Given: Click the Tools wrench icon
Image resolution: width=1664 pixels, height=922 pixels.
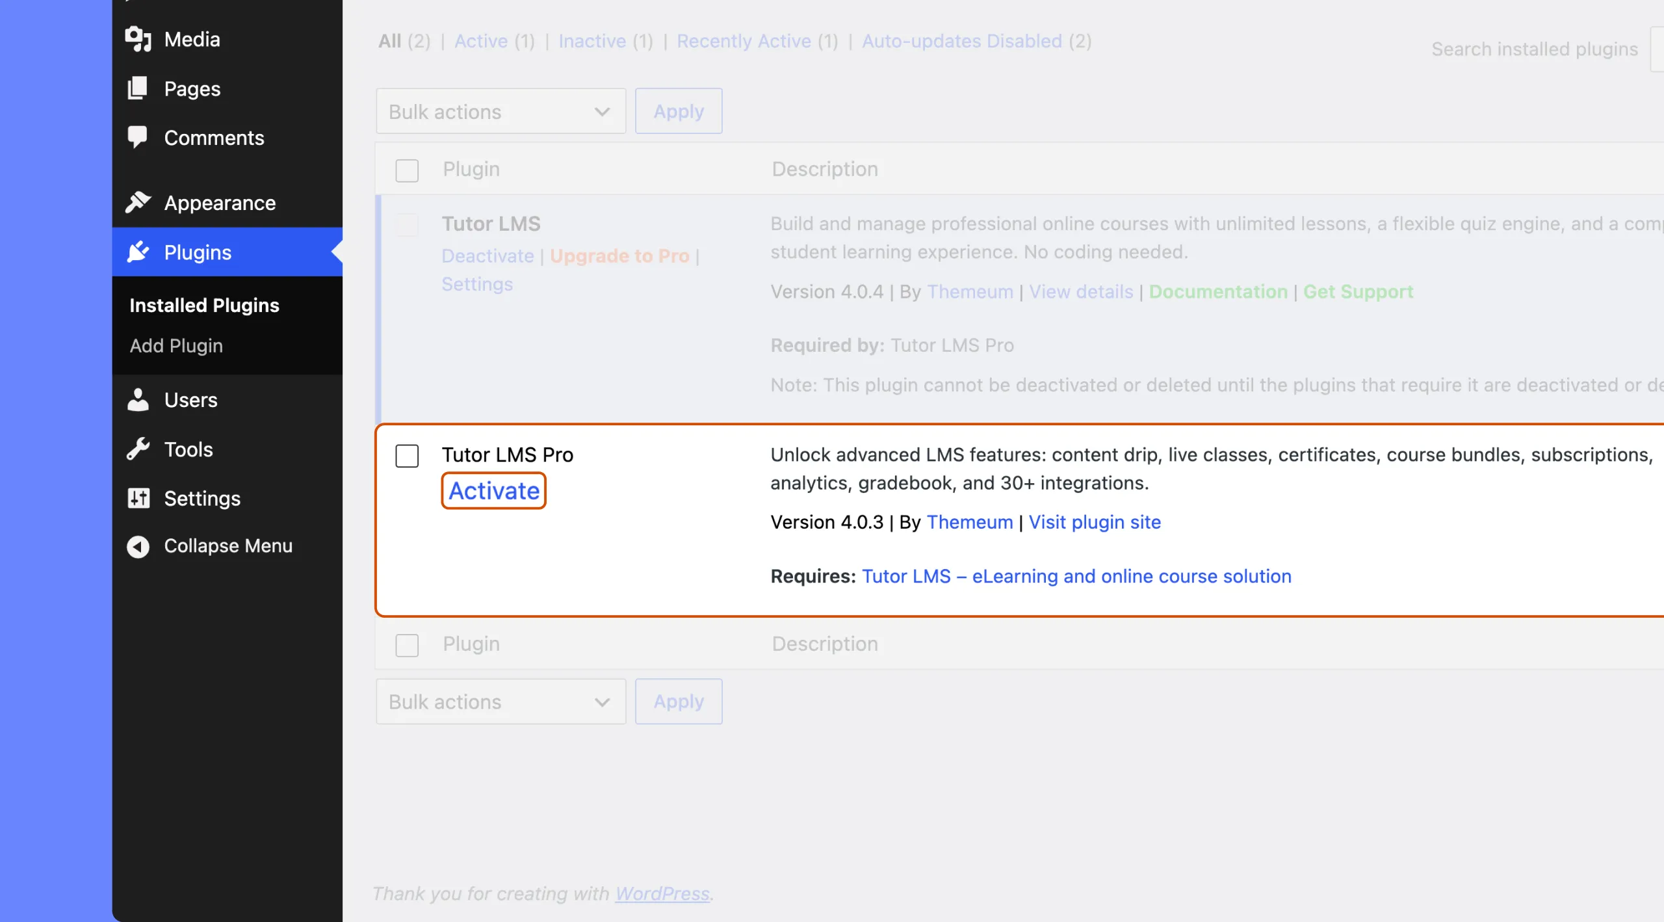Looking at the screenshot, I should [138, 449].
